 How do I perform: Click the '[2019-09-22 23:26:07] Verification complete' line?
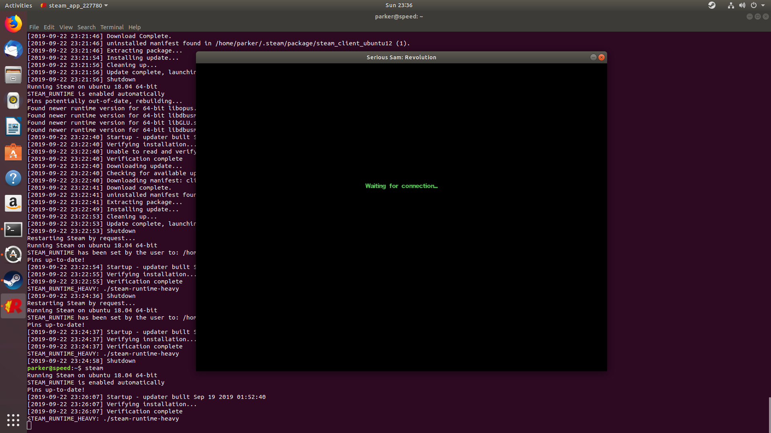pyautogui.click(x=105, y=411)
